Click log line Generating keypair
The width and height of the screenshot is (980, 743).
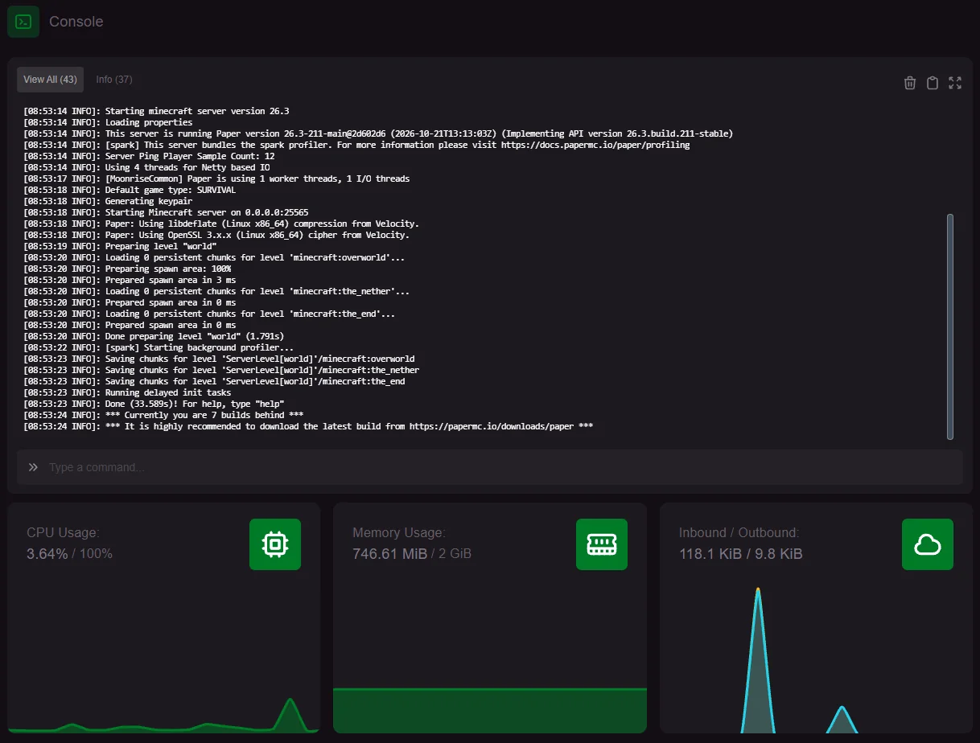tap(108, 201)
